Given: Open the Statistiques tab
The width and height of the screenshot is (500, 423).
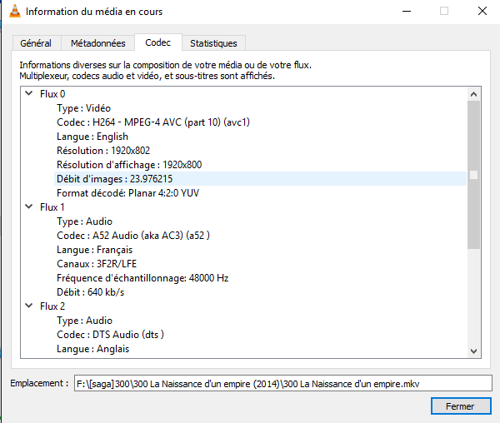Looking at the screenshot, I should tap(213, 43).
